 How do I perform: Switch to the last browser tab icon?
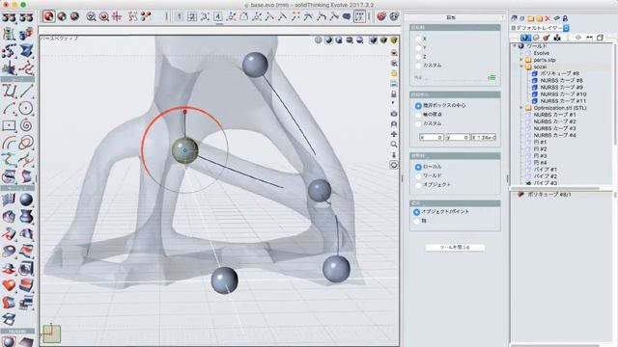(600, 38)
